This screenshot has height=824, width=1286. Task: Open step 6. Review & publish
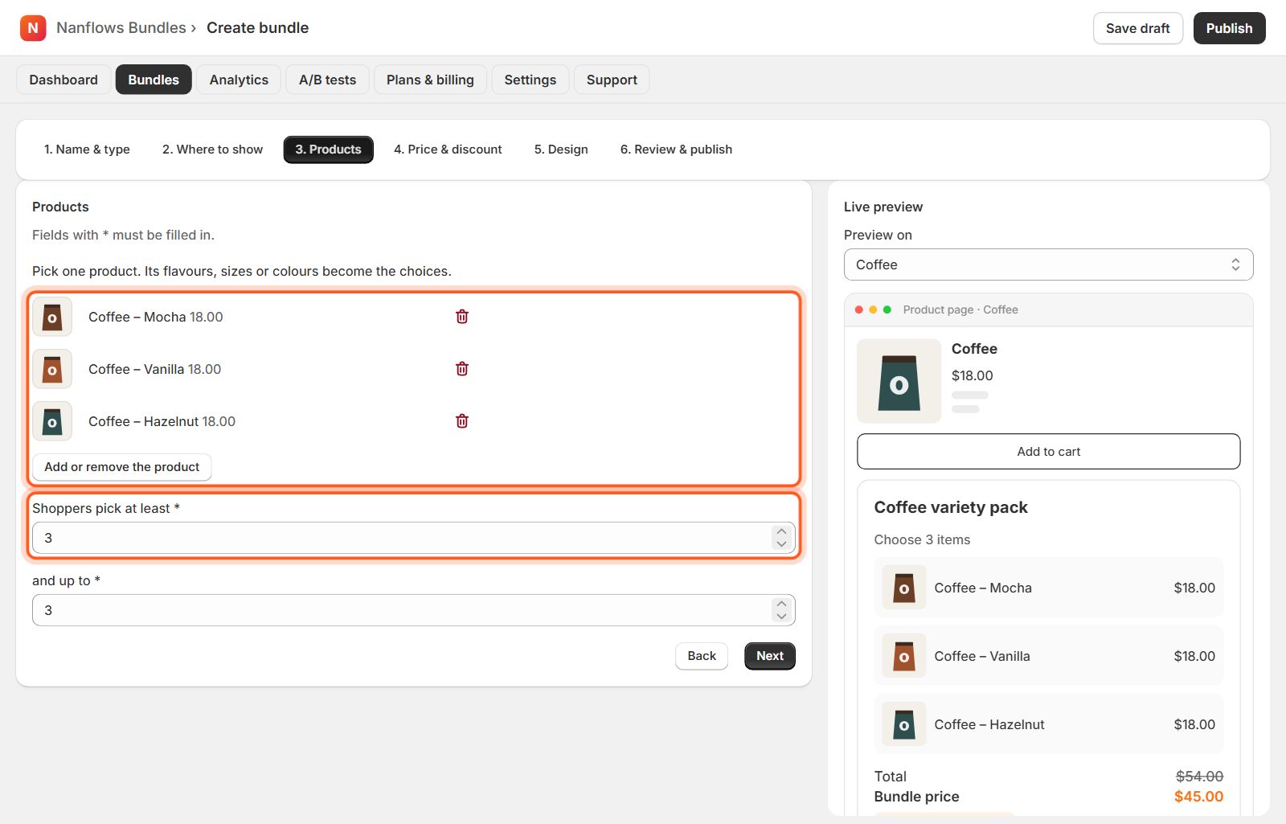pos(676,150)
